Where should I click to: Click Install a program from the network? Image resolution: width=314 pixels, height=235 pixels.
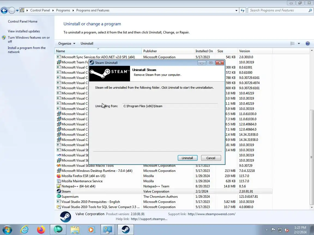(x=27, y=50)
